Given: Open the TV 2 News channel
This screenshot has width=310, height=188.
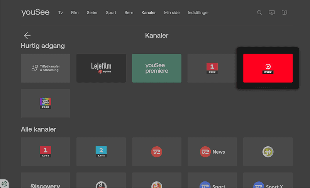Looking at the screenshot, I should pyautogui.click(x=212, y=152).
